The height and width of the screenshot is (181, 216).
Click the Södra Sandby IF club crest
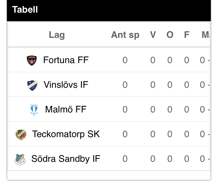tap(20, 159)
